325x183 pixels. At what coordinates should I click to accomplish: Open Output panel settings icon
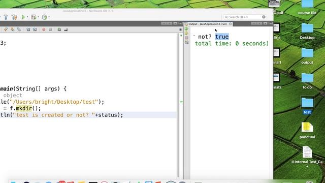tap(186, 42)
